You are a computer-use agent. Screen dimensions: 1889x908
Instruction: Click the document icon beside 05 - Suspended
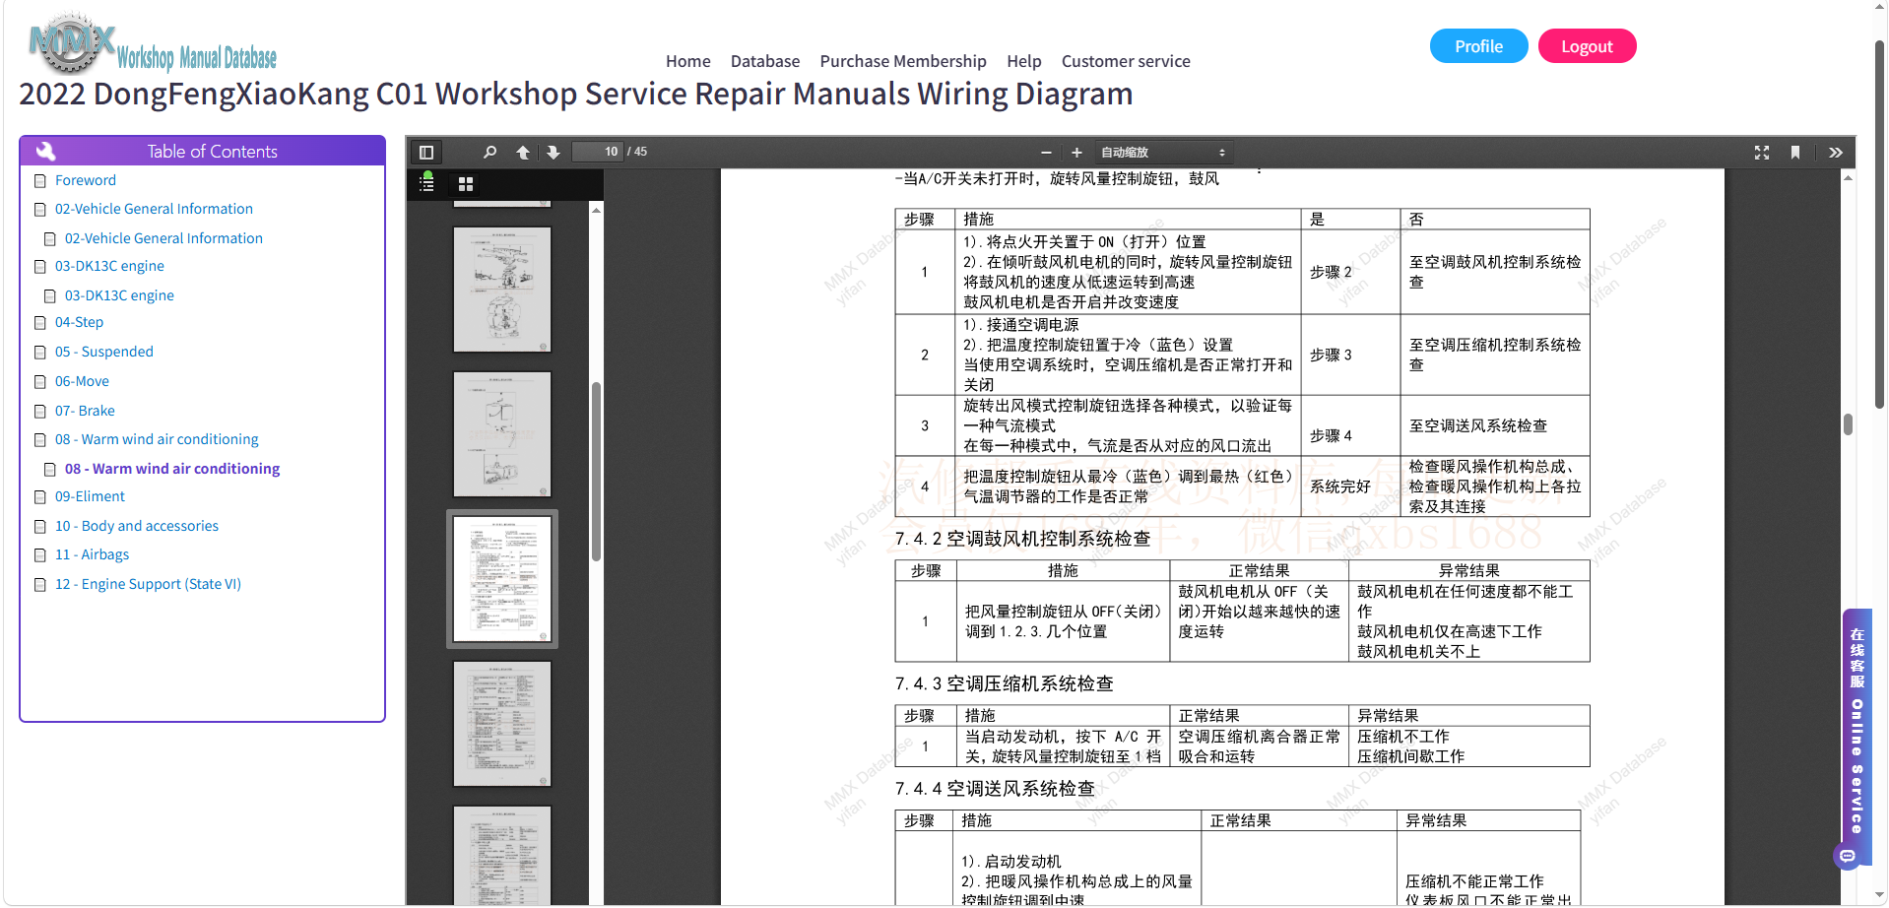coord(40,353)
